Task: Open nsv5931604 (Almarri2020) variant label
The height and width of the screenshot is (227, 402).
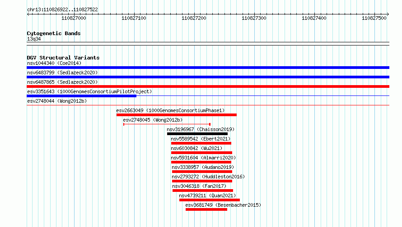Action: point(203,158)
